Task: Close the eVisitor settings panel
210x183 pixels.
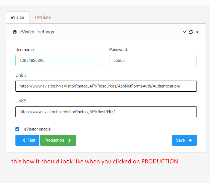Action: pyautogui.click(x=197, y=32)
